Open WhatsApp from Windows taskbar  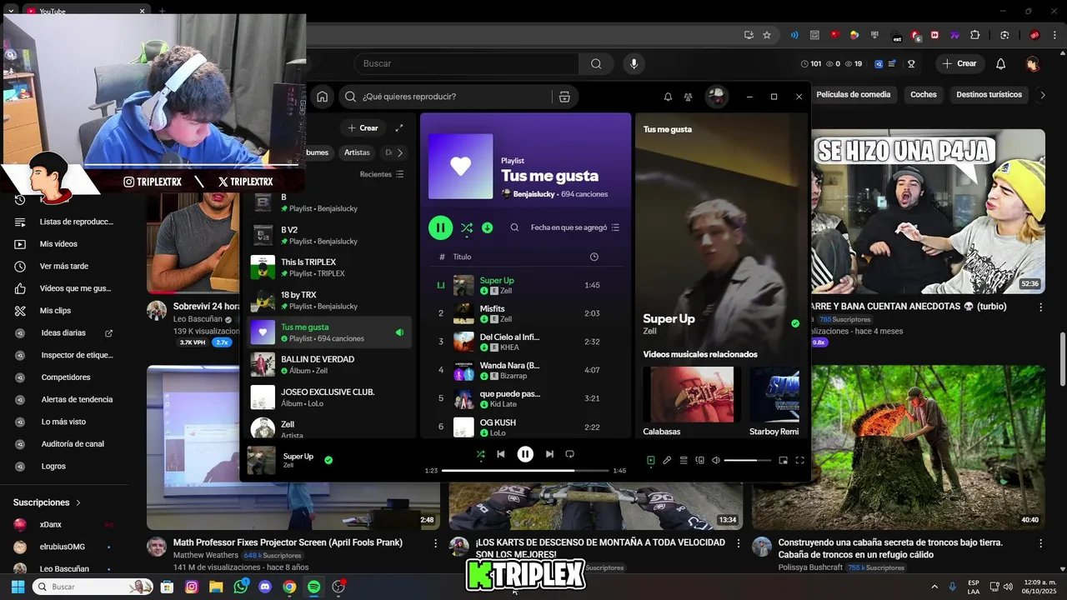[241, 587]
